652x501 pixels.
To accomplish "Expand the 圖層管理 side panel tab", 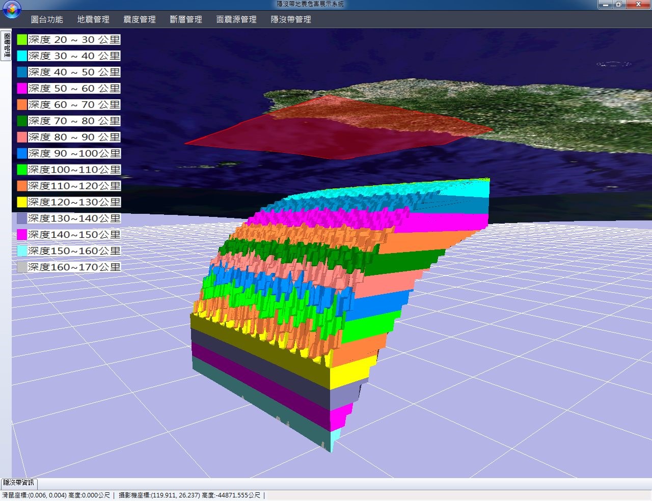I will [7, 45].
